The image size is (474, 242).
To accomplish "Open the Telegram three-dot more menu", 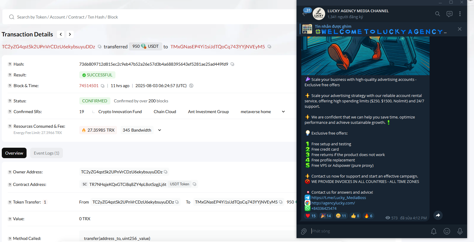I will point(460,14).
